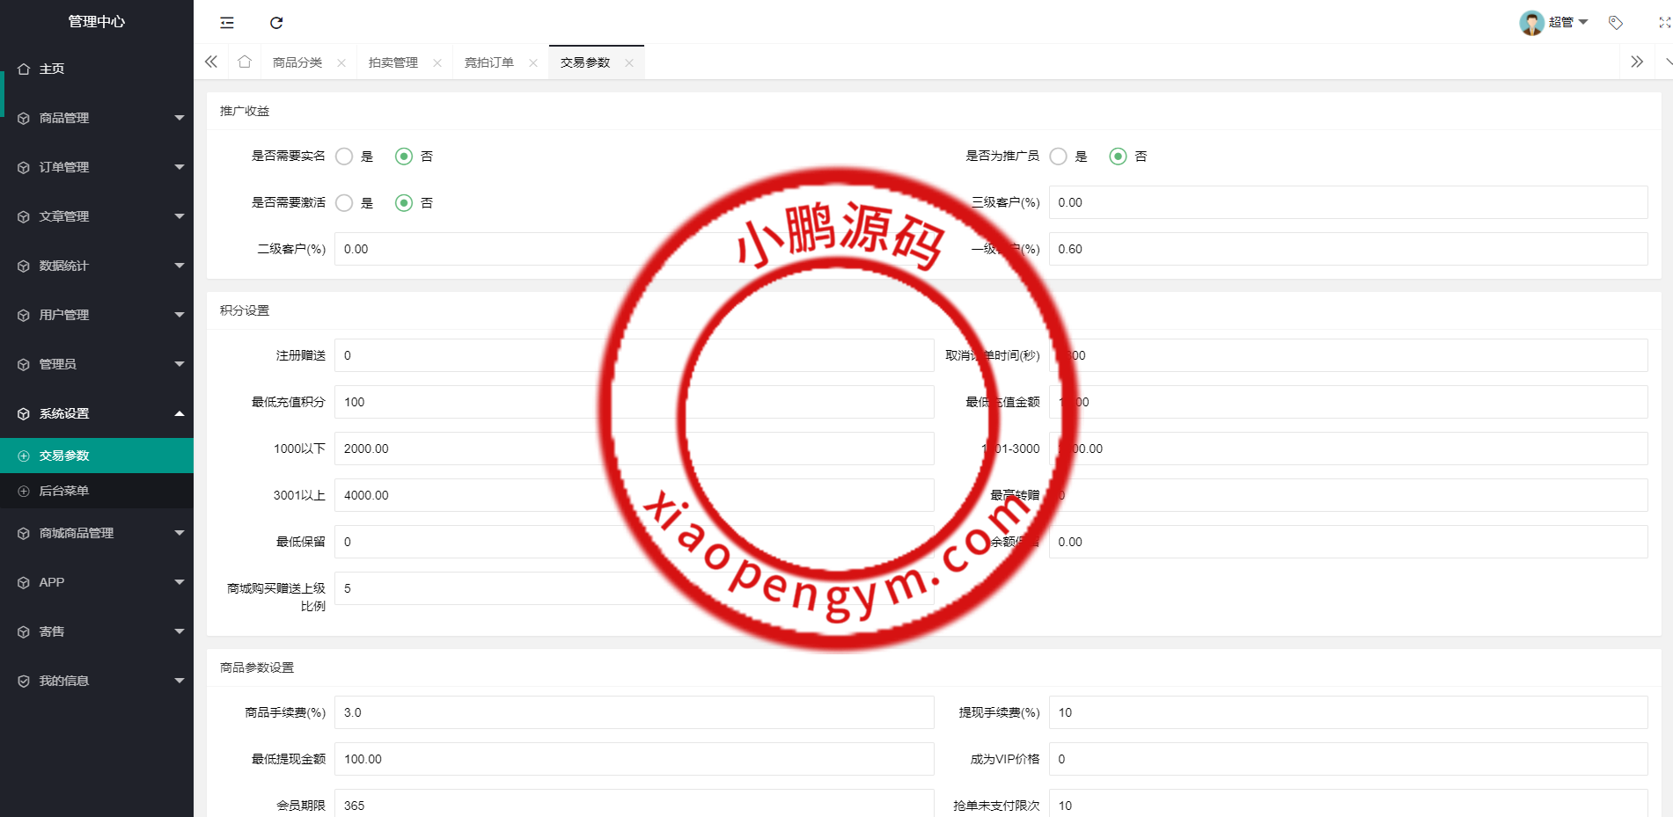This screenshot has height=817, width=1673.
Task: Select 否 for 是否为推广员
Action: point(1118,156)
